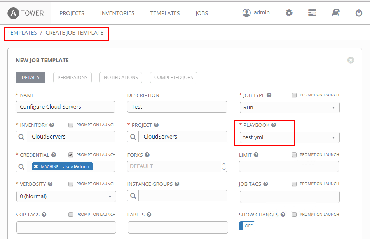370x239 pixels.
Task: Show help for Playbook field
Action: coord(274,125)
